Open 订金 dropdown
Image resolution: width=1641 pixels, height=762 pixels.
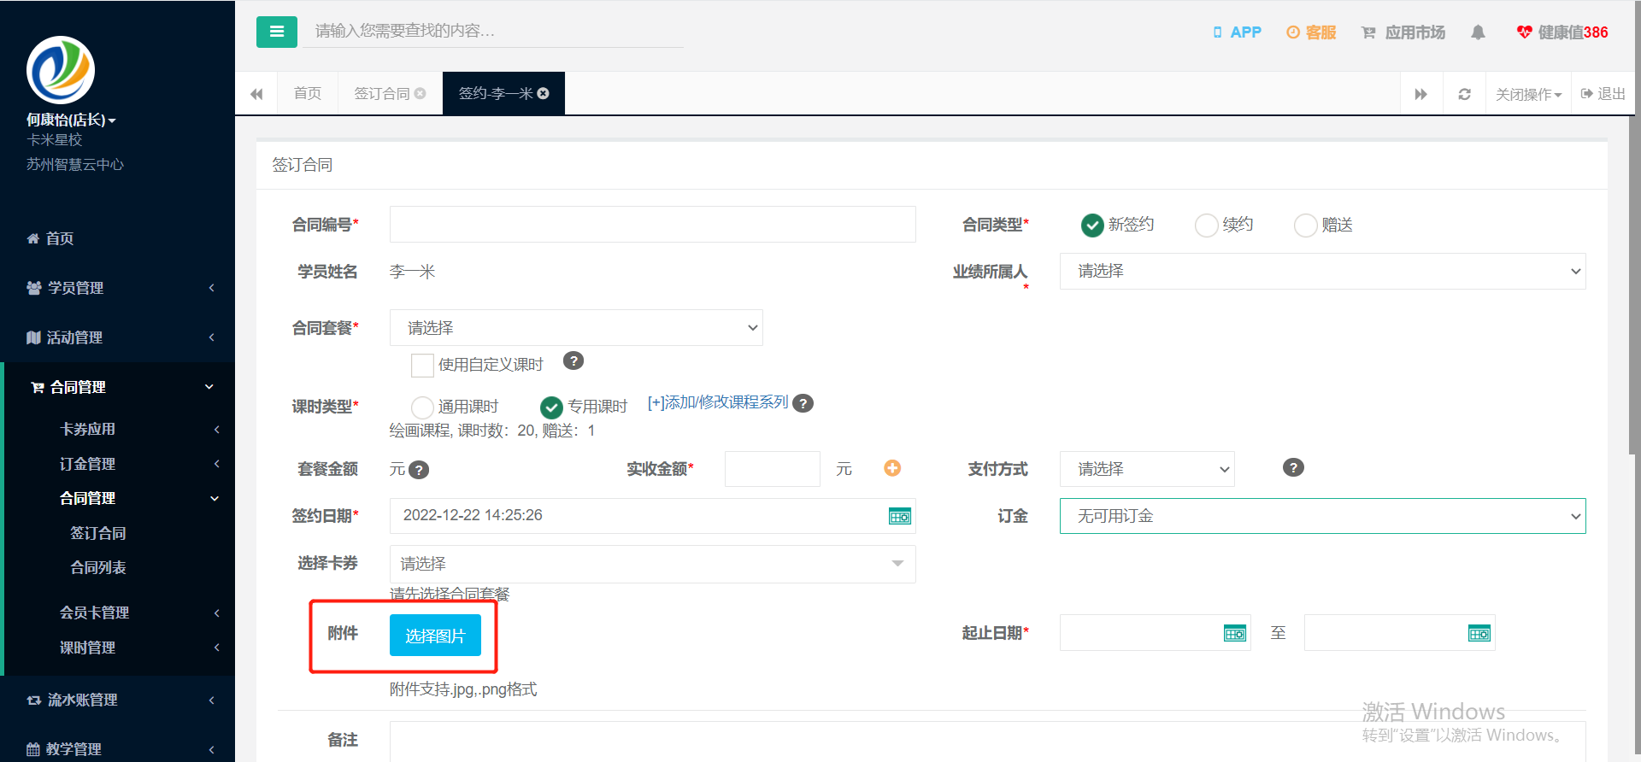pyautogui.click(x=1322, y=516)
